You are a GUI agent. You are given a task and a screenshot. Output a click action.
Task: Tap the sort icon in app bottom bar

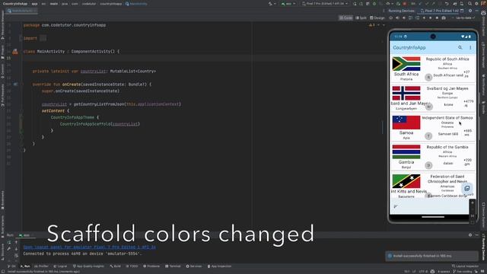[396, 206]
